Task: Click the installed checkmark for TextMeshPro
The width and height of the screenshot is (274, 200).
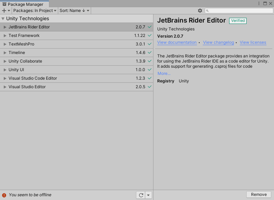Action: [x=150, y=44]
